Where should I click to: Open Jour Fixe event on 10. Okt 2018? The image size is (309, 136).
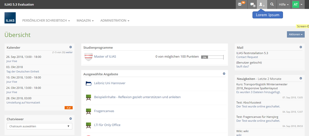pos(12,82)
